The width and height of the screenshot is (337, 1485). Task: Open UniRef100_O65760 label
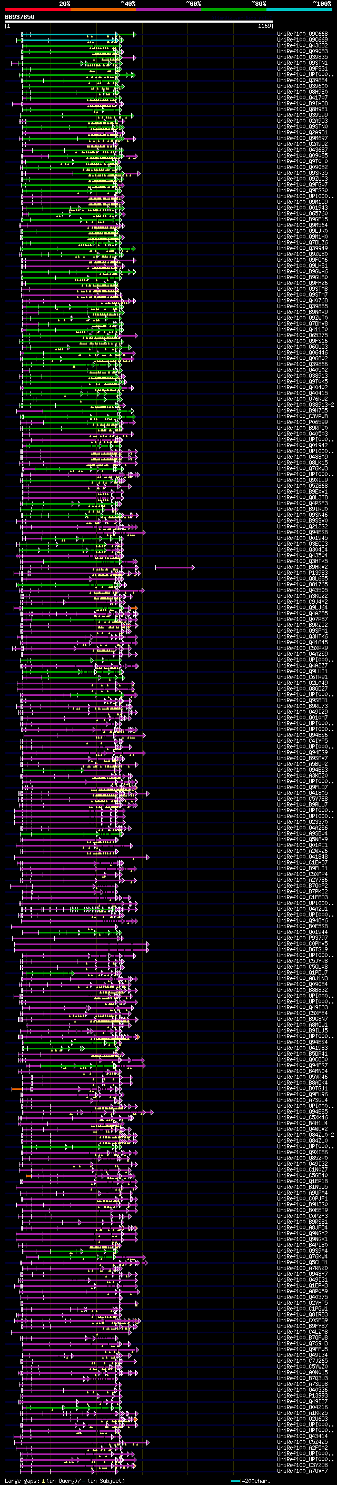point(302,214)
